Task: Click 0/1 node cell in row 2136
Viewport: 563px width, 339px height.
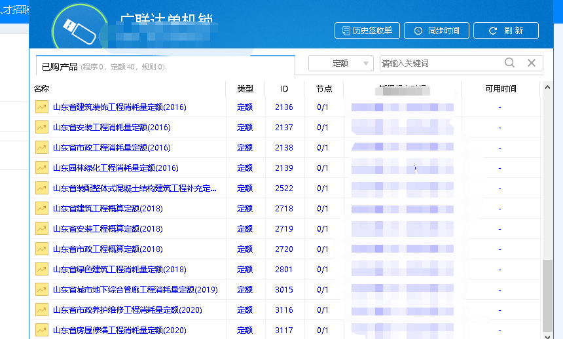Action: [x=323, y=107]
